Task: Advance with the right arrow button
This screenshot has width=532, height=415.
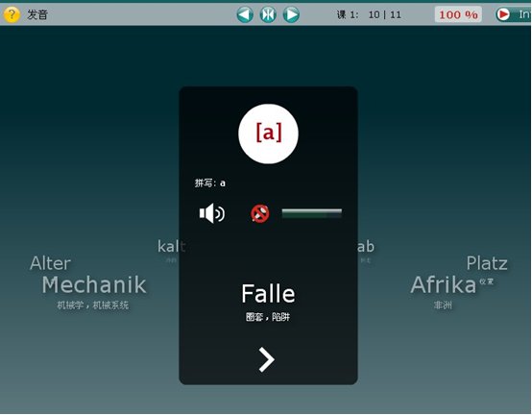Action: pyautogui.click(x=291, y=14)
